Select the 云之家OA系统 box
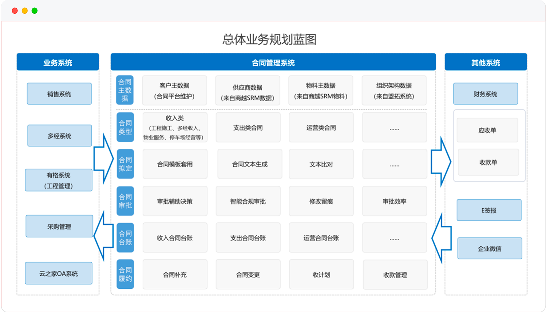546x312 pixels. click(x=59, y=273)
